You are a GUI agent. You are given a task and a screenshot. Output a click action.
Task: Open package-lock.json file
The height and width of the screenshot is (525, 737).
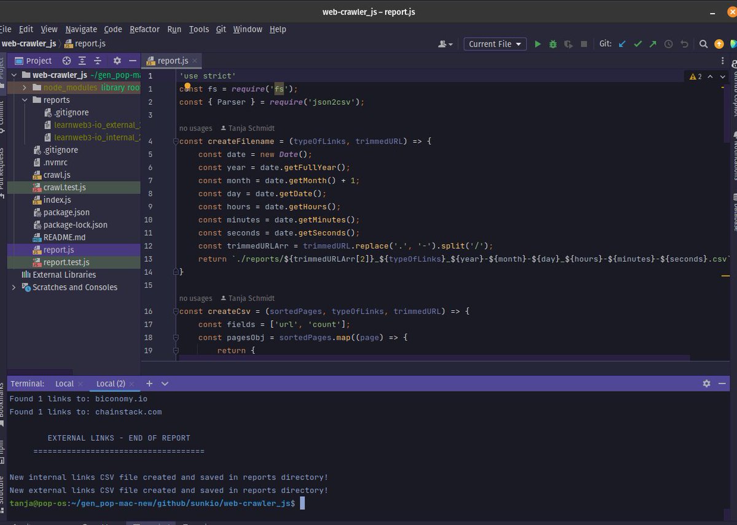point(70,225)
